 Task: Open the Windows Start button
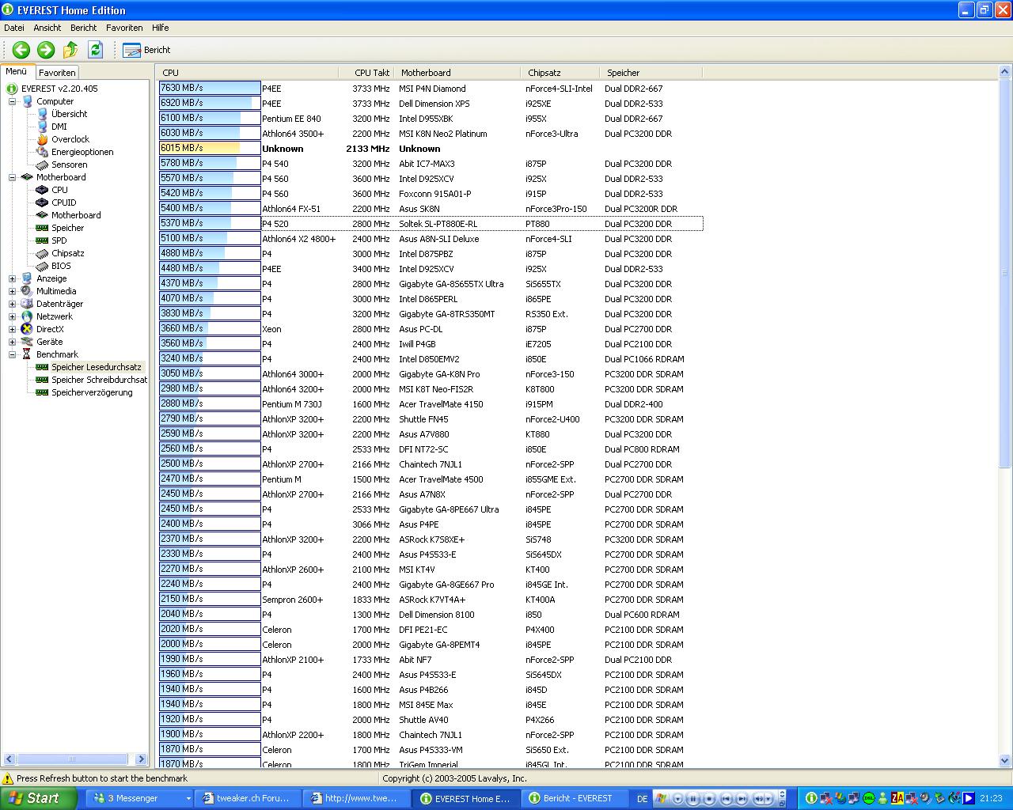click(36, 798)
